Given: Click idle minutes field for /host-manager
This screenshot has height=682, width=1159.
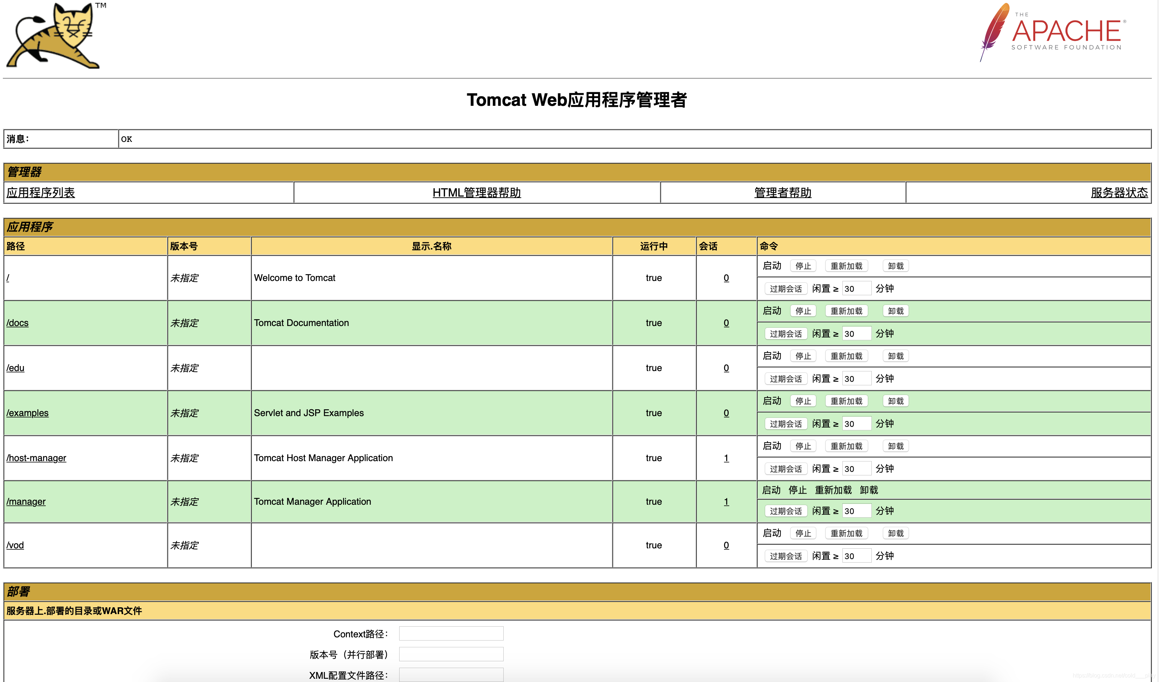Looking at the screenshot, I should (857, 469).
